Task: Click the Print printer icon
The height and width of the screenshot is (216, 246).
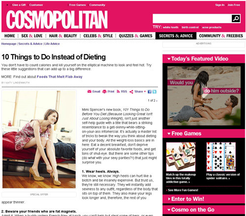Action: pyautogui.click(x=104, y=91)
